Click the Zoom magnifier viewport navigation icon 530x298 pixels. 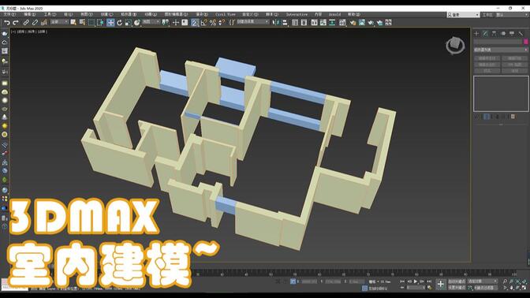point(505,281)
